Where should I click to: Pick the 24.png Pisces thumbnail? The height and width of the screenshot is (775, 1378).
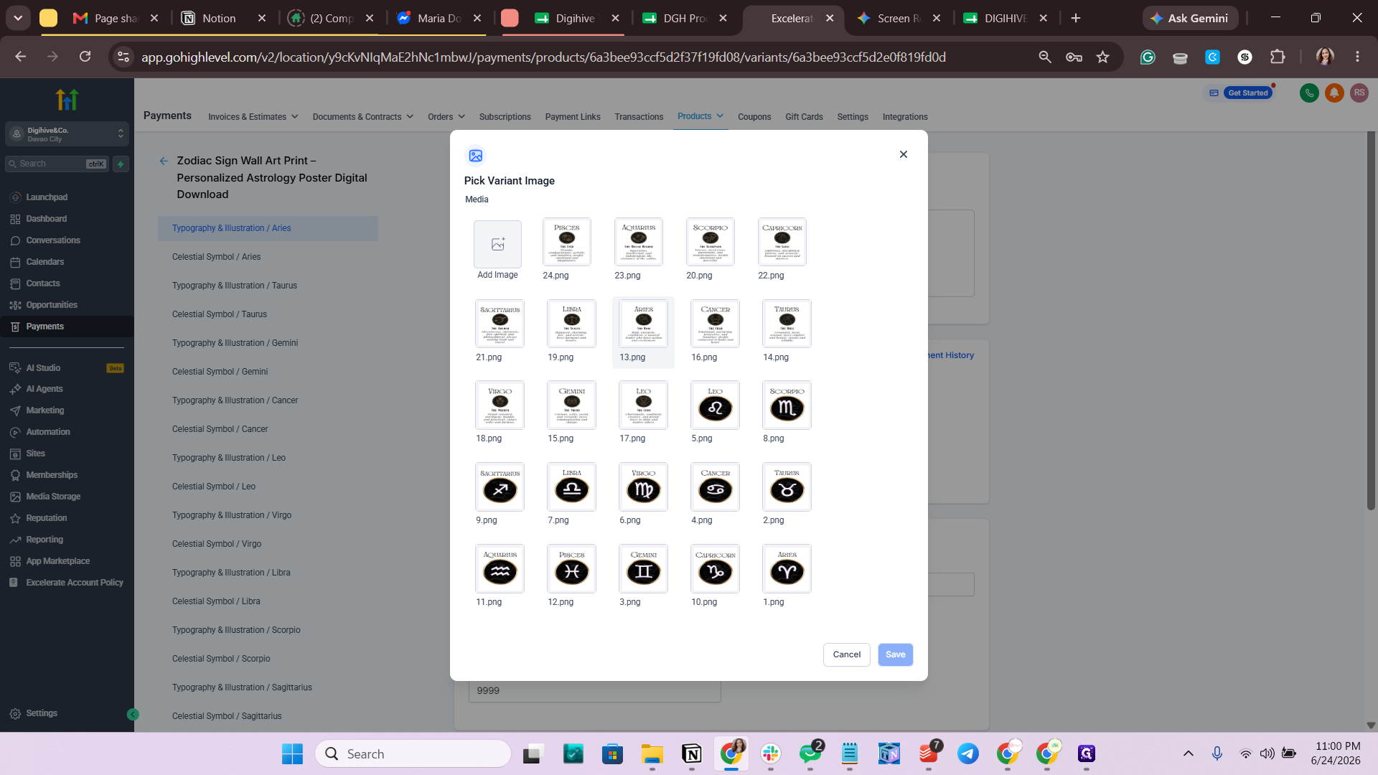pos(566,242)
